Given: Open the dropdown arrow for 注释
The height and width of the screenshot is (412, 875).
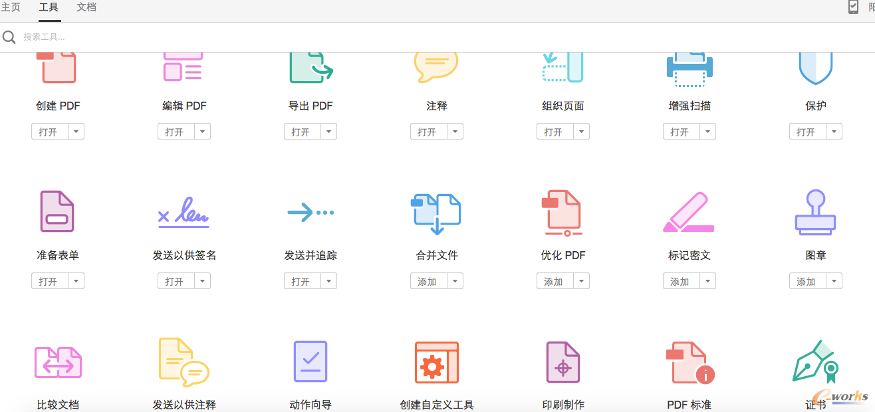Looking at the screenshot, I should coord(455,132).
